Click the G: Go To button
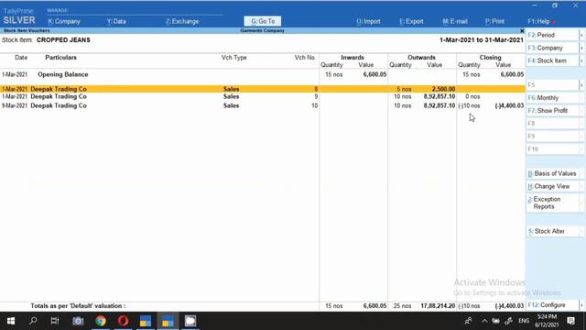 coord(263,21)
